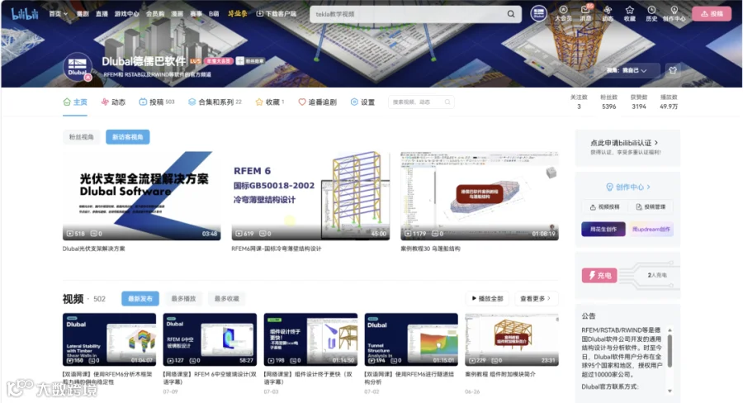Open 游戏中心 in the top navigation
The width and height of the screenshot is (743, 403).
coord(126,14)
